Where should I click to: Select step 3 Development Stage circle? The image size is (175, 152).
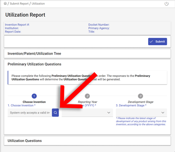click(x=140, y=96)
